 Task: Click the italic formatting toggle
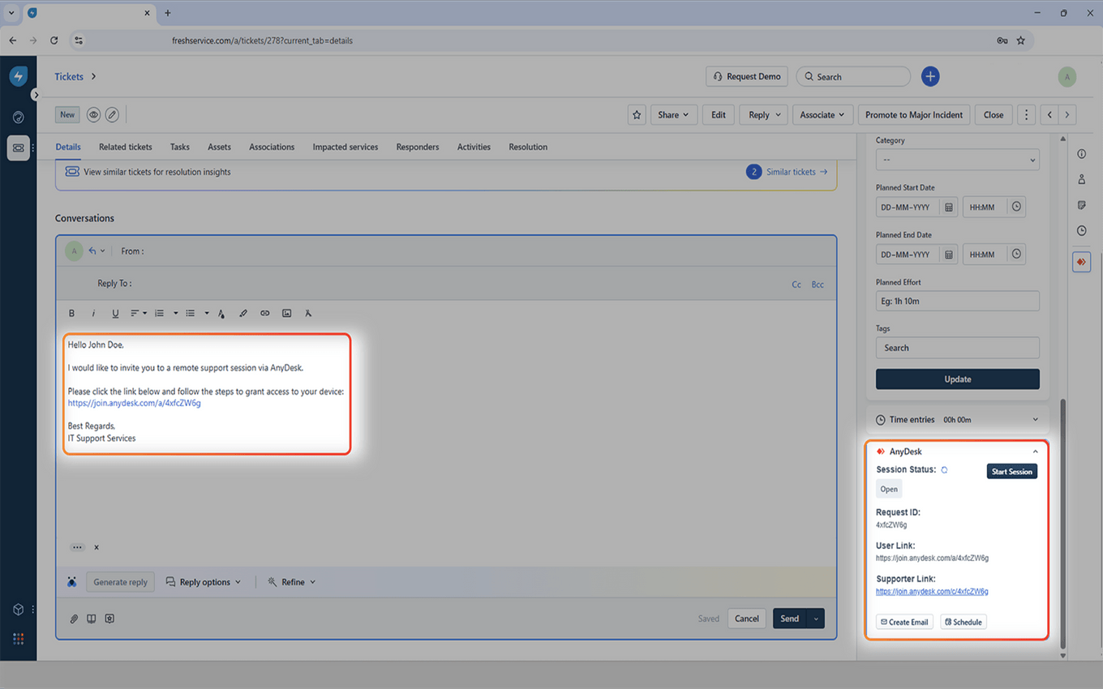coord(93,313)
